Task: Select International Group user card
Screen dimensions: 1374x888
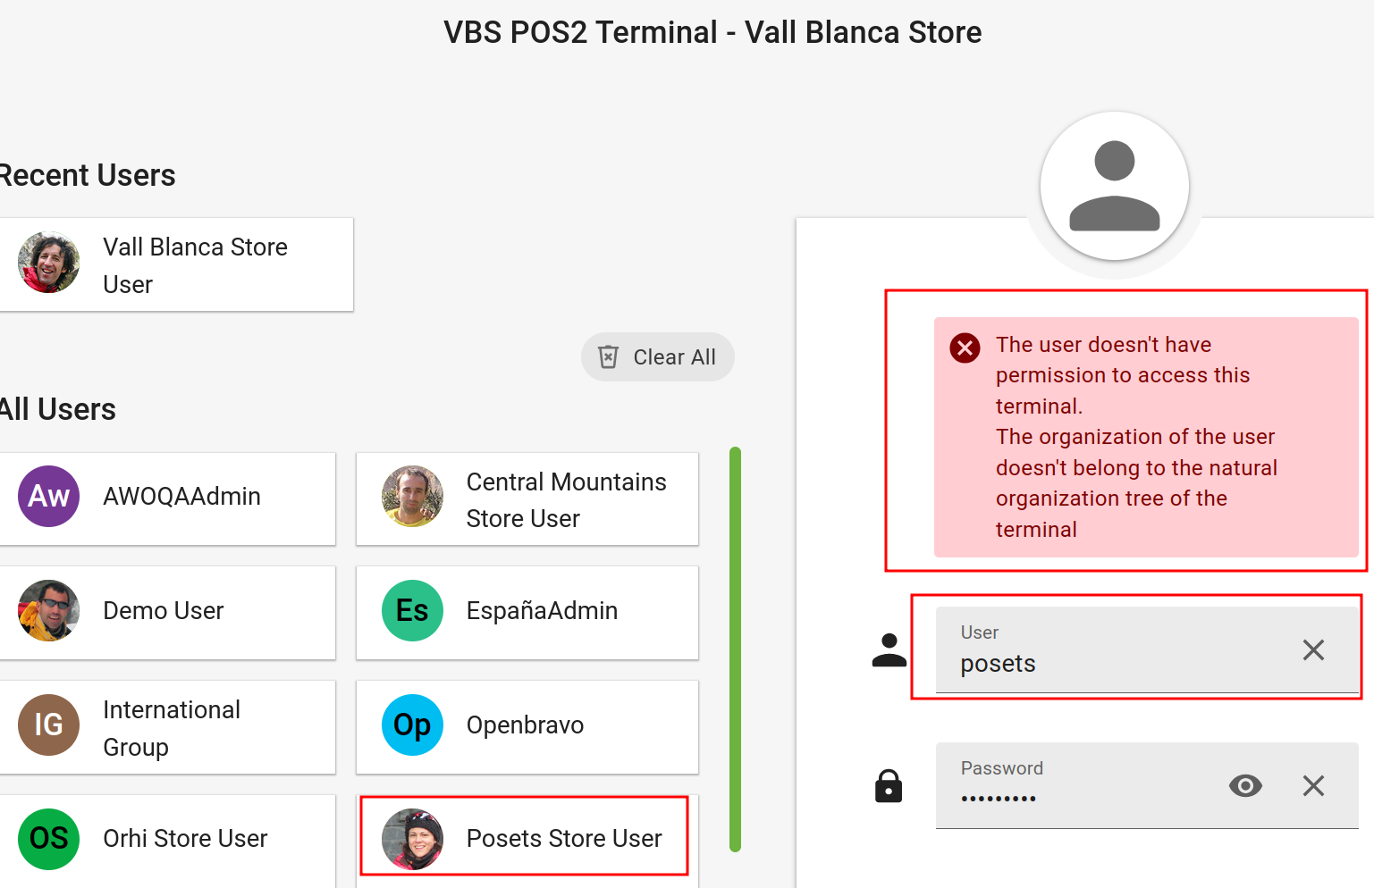Action: [167, 727]
